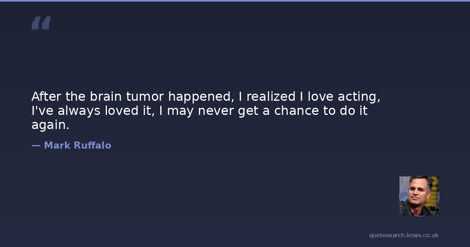The height and width of the screenshot is (247, 470).
Task: Click the word "never" in the quote
Action: point(216,111)
